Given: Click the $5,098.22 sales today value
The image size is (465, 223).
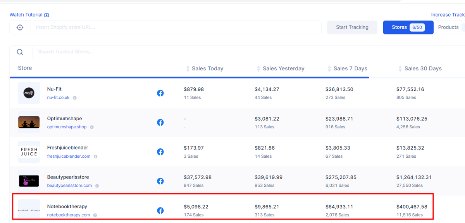Looking at the screenshot, I should pyautogui.click(x=196, y=207).
